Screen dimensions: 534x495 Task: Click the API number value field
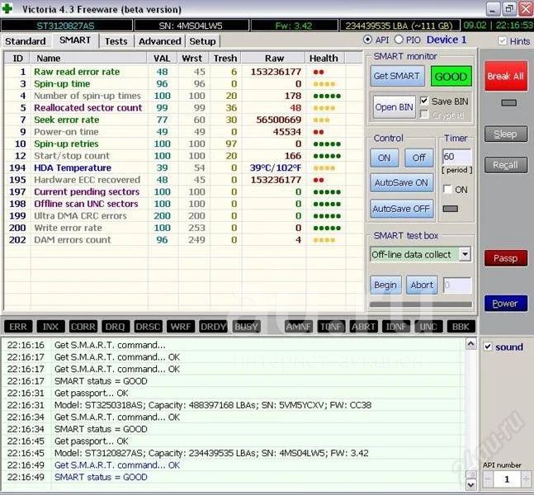click(507, 479)
